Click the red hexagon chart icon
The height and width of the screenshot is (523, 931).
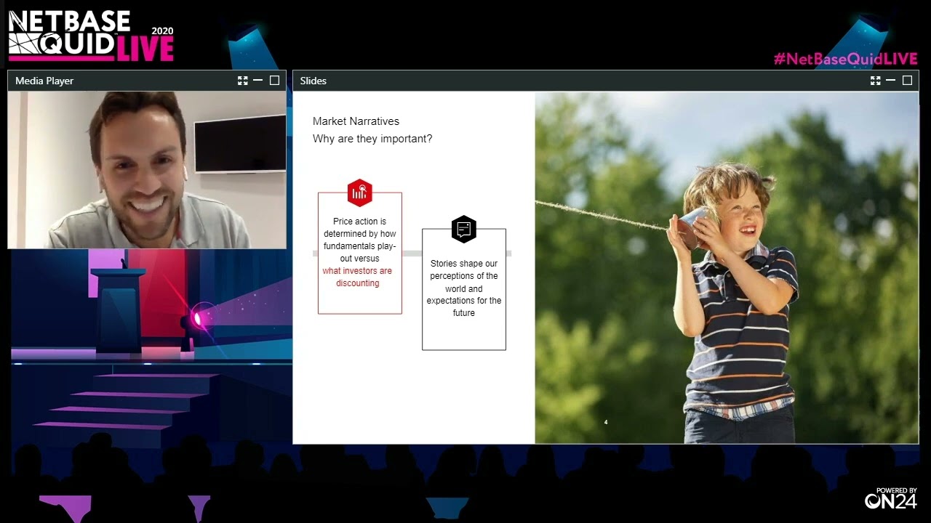click(360, 192)
